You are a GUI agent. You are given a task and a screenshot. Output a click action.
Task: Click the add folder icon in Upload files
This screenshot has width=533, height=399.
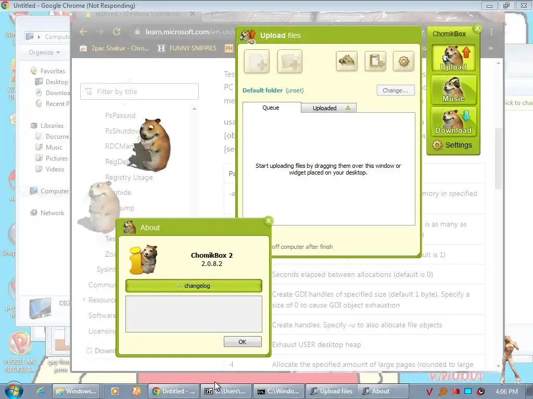[x=289, y=61]
